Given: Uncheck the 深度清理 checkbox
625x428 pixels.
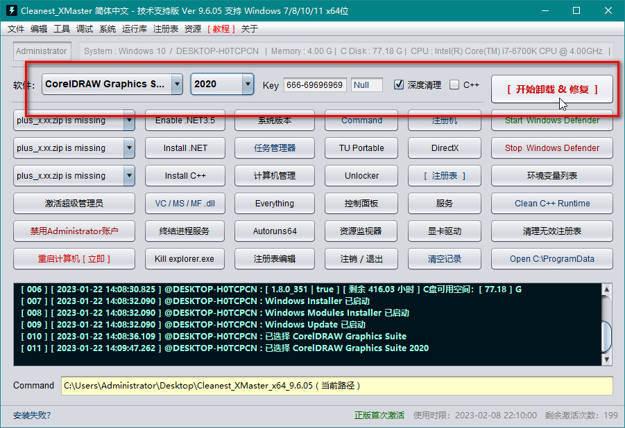Looking at the screenshot, I should (x=399, y=84).
